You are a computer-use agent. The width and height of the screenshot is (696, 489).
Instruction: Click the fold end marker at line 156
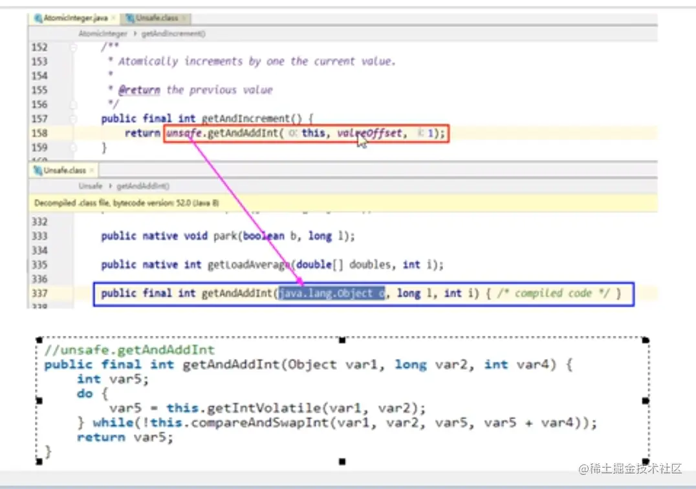74,105
